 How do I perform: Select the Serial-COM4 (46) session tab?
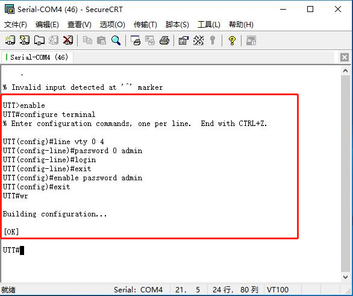coord(37,57)
